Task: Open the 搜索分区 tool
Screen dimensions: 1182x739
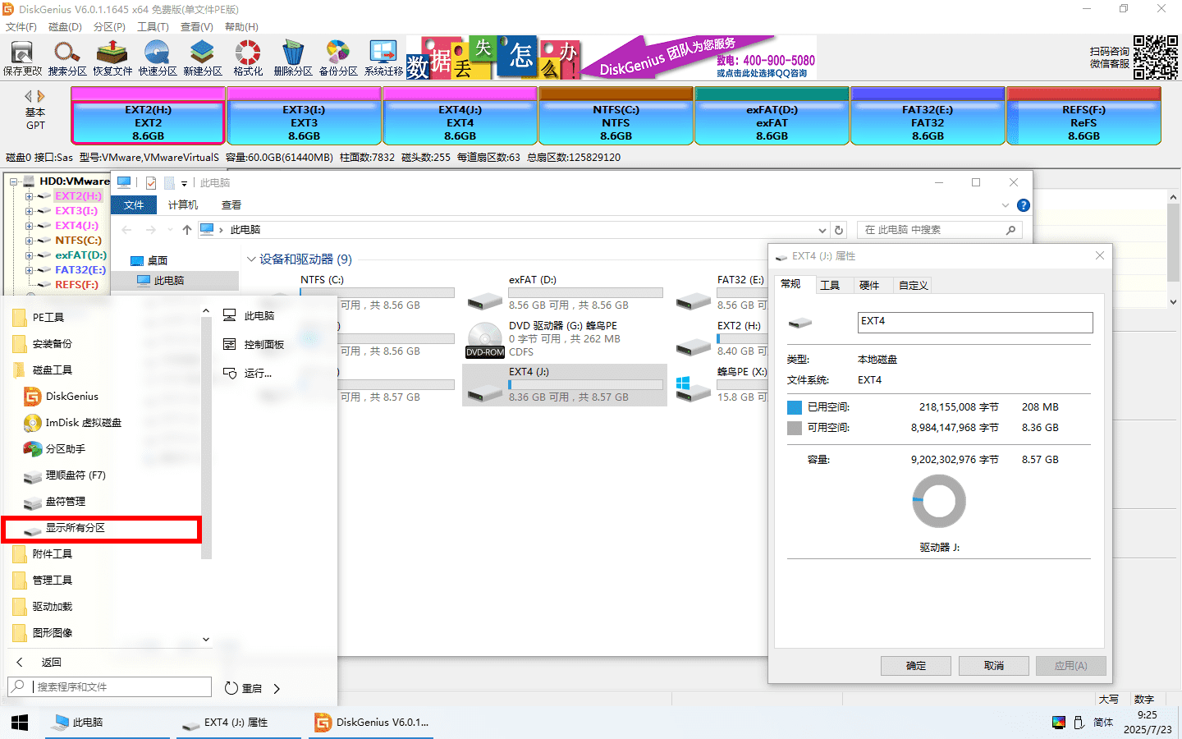Action: tap(67, 58)
